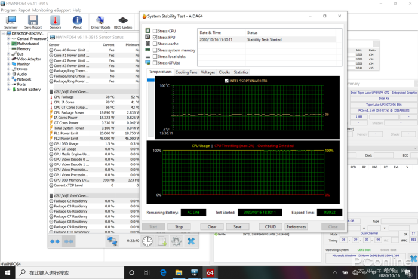
Task: Expand Bus tree node
Action: click(x=8, y=54)
